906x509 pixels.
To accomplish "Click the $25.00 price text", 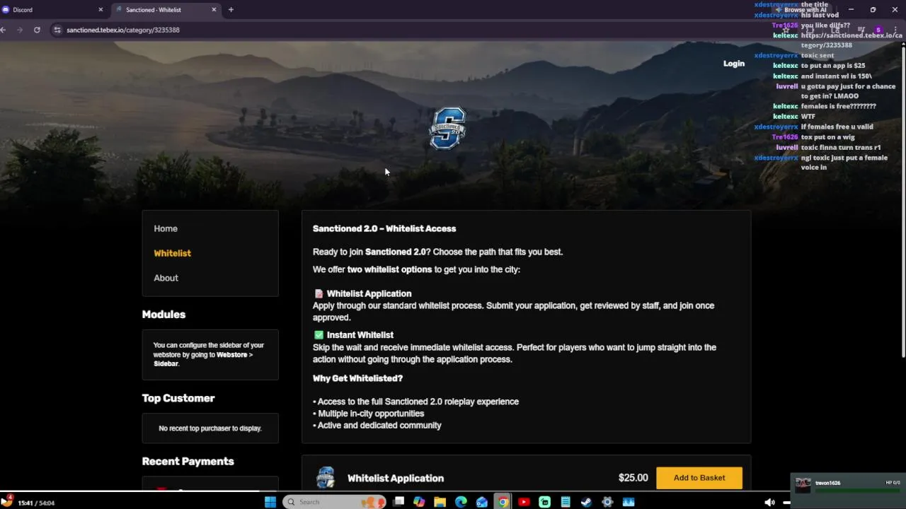I will pos(633,478).
